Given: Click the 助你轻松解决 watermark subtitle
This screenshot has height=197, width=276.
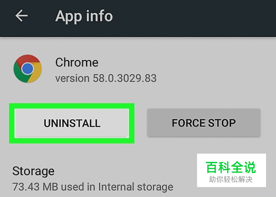Looking at the screenshot, I should tap(231, 179).
